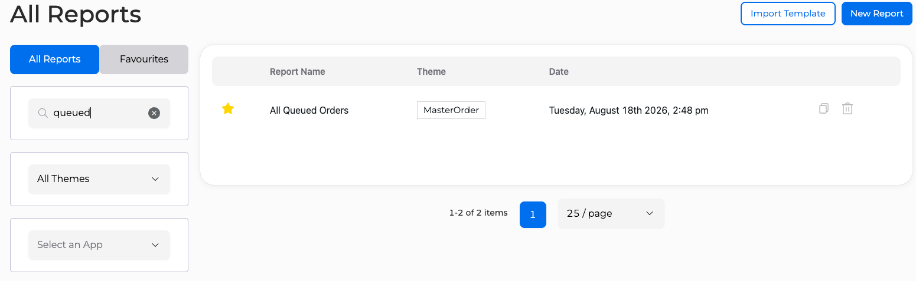
Task: Clear the search field with the x icon
Action: tap(154, 113)
